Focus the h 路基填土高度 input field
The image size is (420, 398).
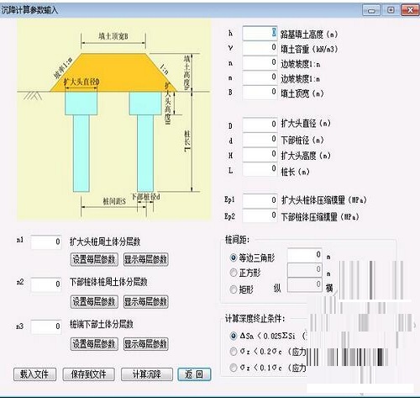pos(260,34)
